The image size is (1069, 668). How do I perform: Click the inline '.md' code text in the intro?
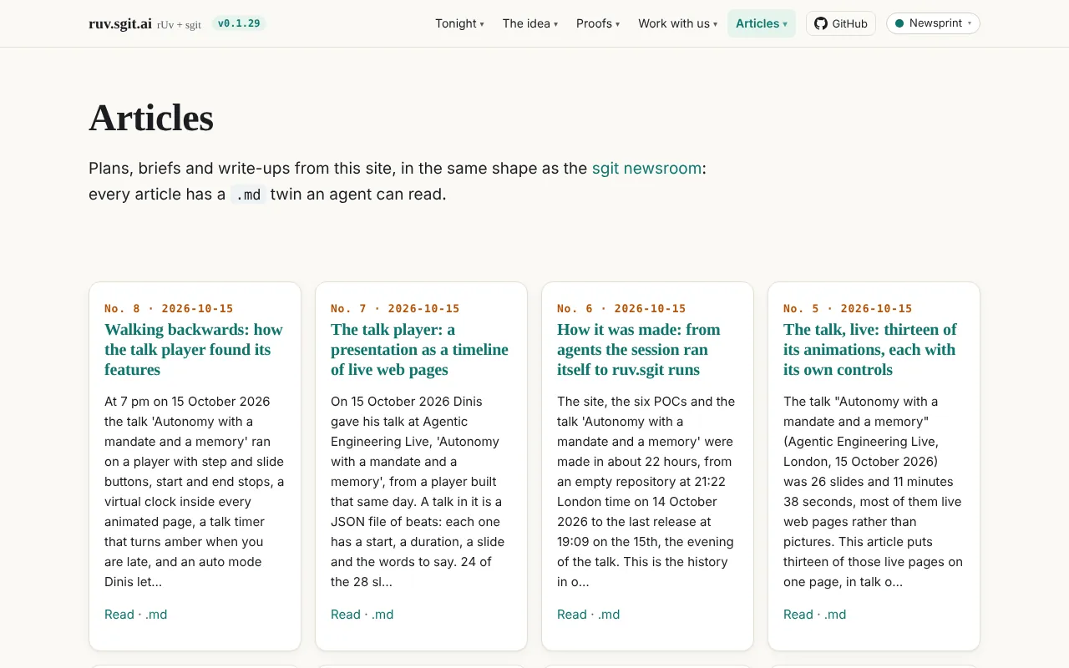tap(248, 195)
